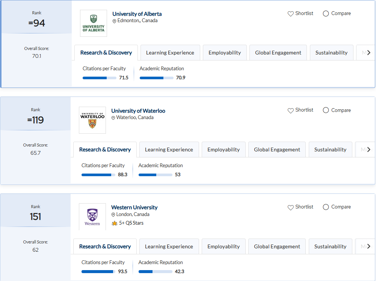Click Waterloo Citations per Faculty bar 88.3
The image size is (376, 281).
point(98,175)
